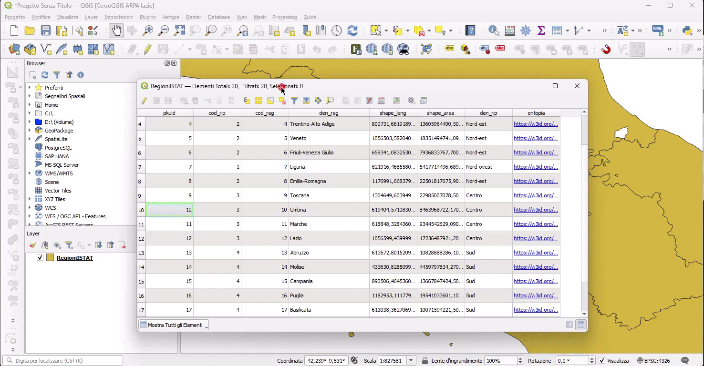Open the Identify Features tool
The height and width of the screenshot is (366, 704).
(494, 31)
